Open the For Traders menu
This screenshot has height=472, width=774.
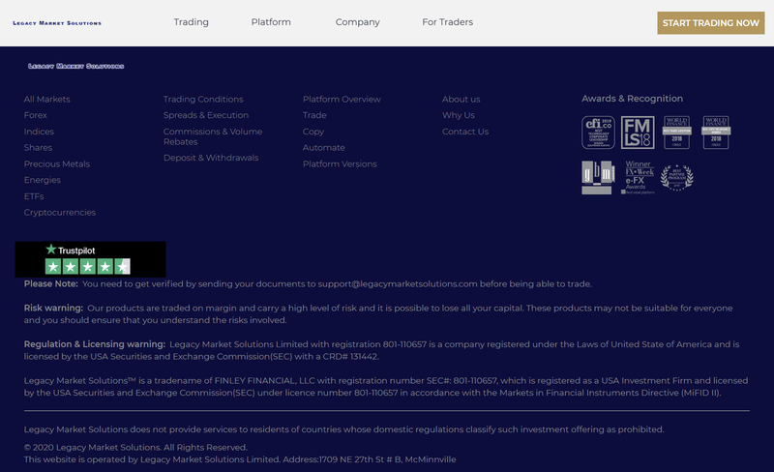(x=447, y=22)
